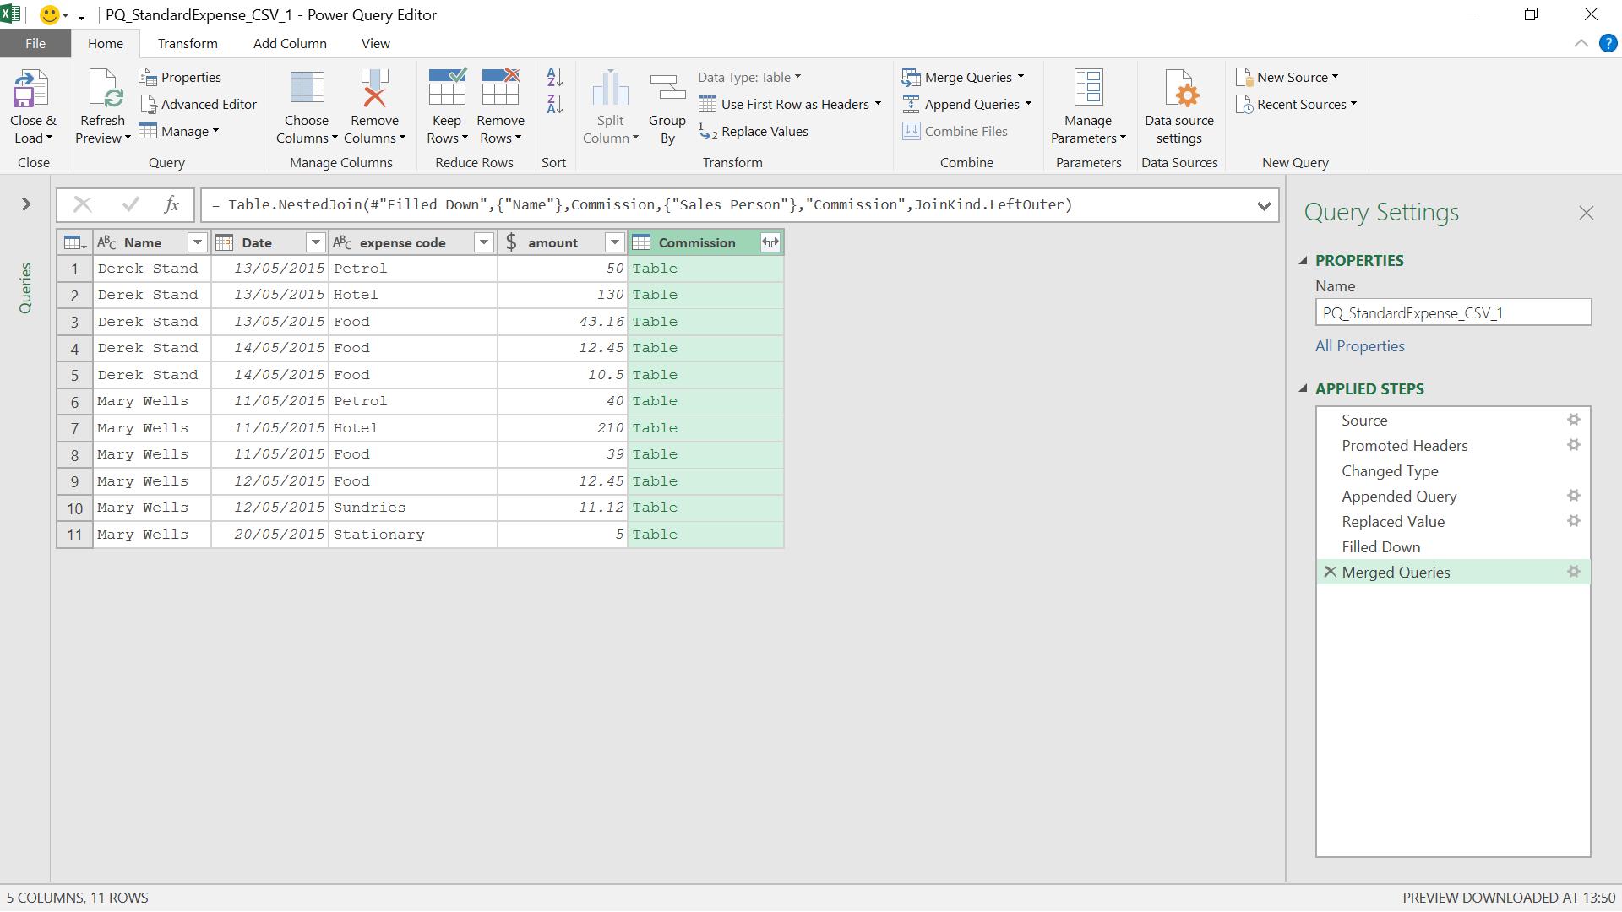
Task: Open the amount column filter dropdown
Action: coord(614,243)
